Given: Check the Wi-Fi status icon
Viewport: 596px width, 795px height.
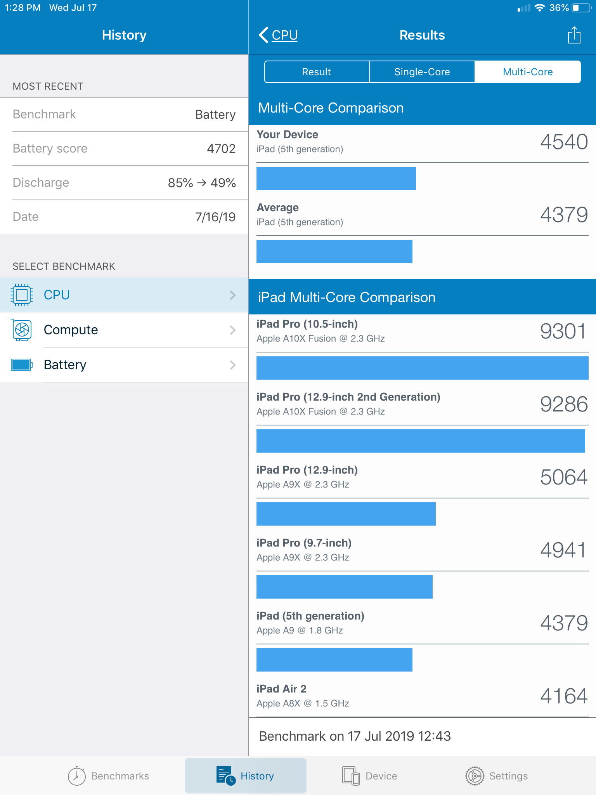Looking at the screenshot, I should [x=539, y=8].
